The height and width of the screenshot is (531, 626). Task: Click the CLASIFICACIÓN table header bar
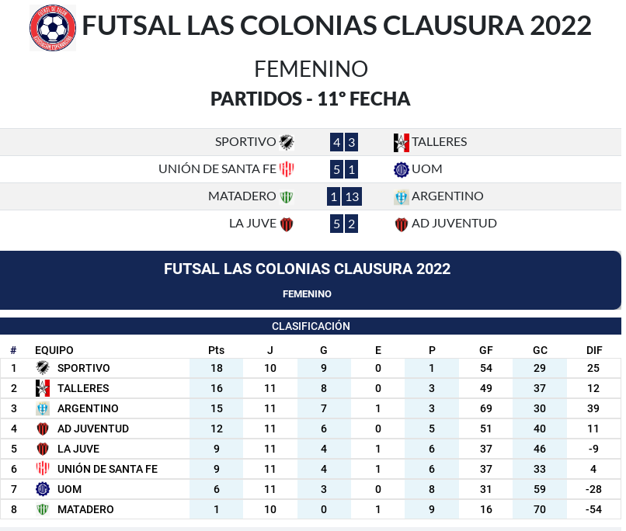tap(311, 326)
